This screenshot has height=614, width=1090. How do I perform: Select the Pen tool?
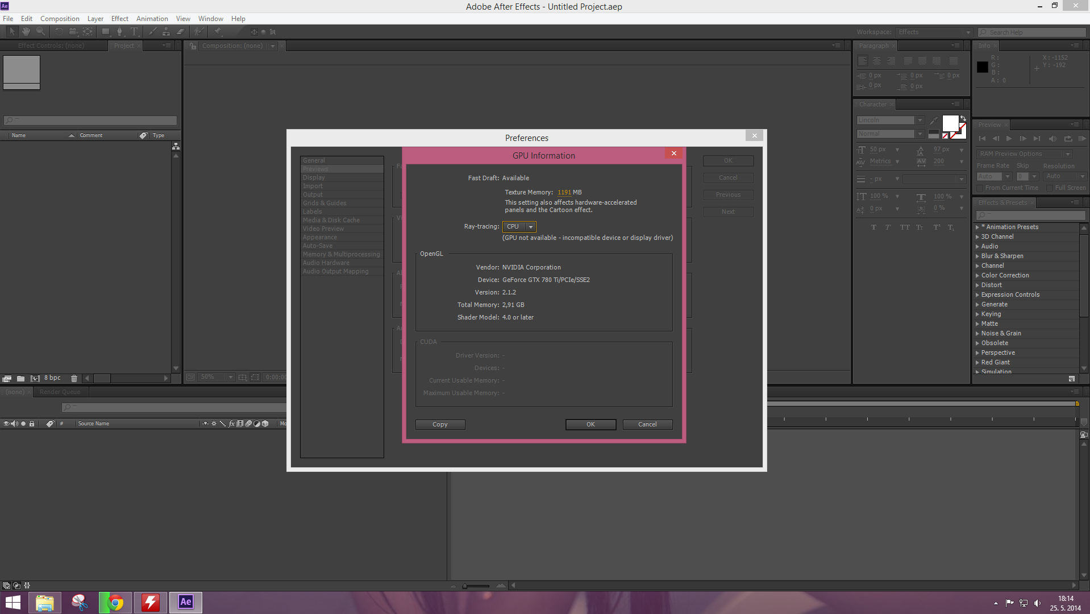119,32
